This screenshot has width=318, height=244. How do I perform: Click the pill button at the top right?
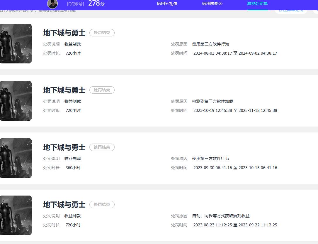pos(291,10)
